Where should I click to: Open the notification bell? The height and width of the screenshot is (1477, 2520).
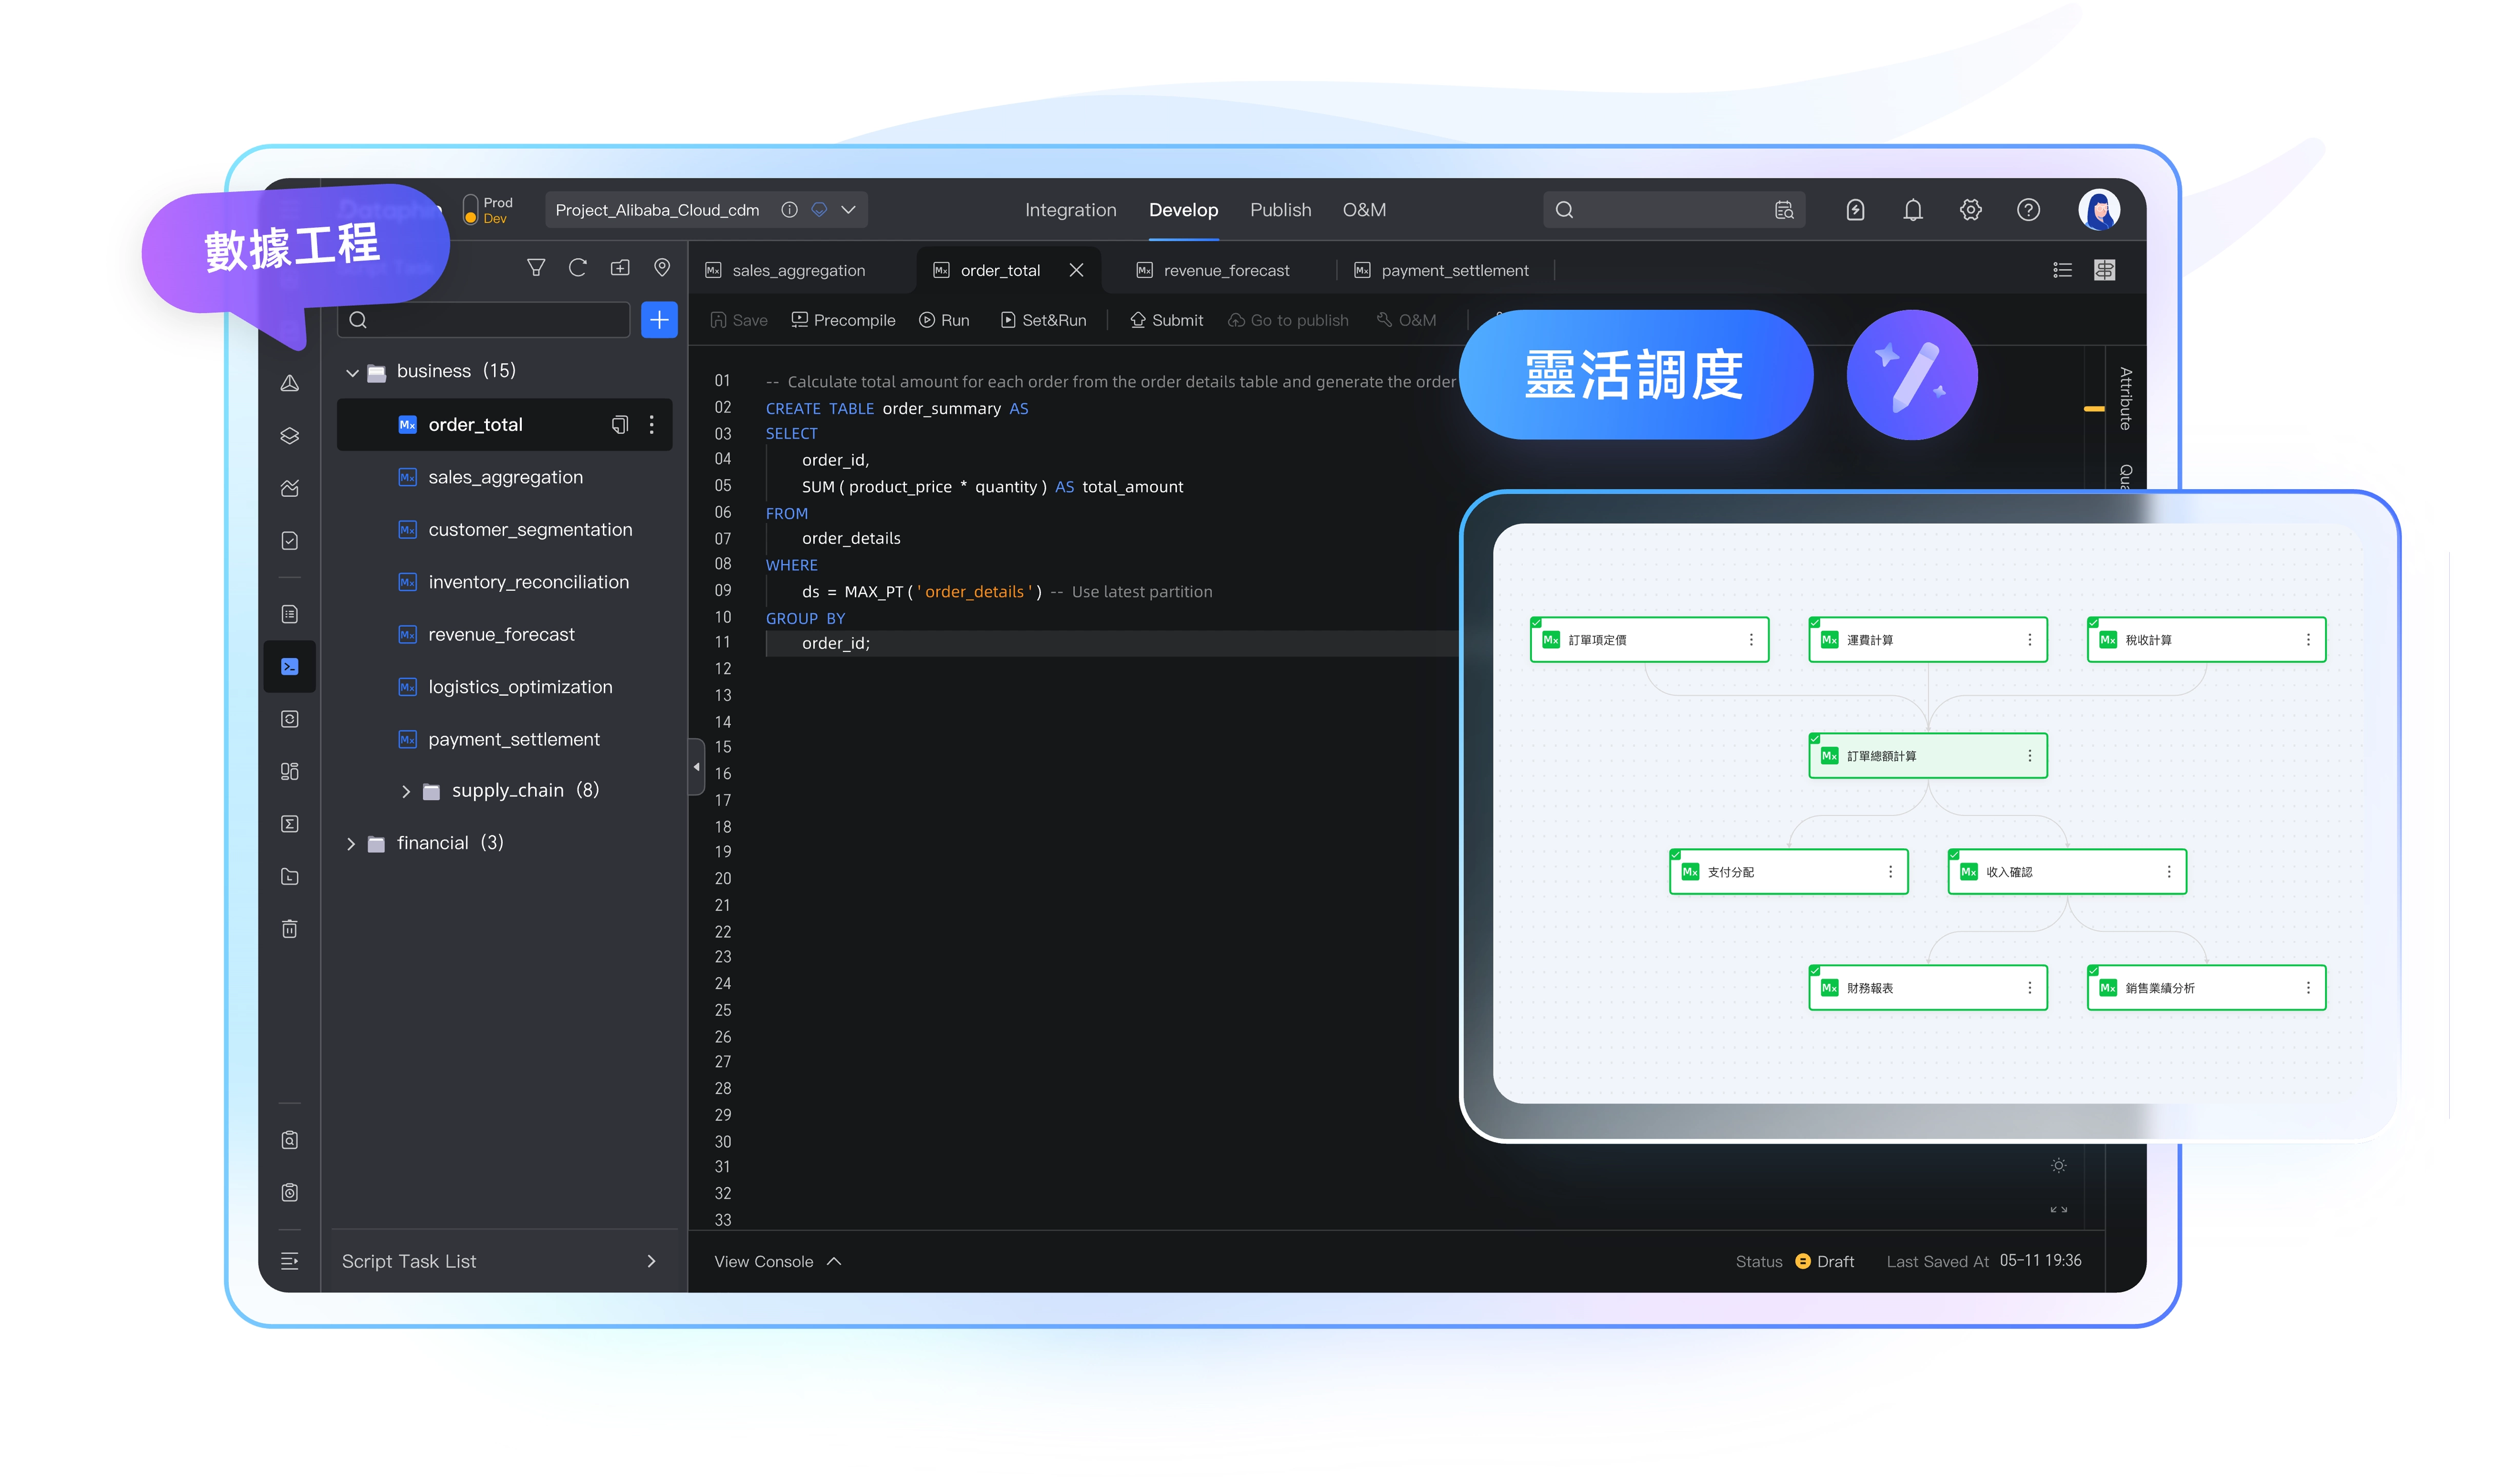click(1912, 210)
